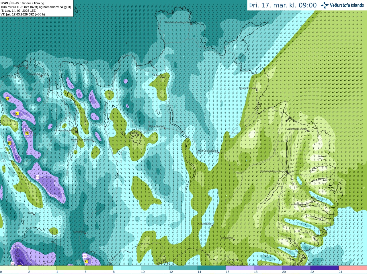The height and width of the screenshot is (274, 367).
Task: Click the VT: þri. 17.03.2026 09Z line
Action: coord(23,14)
